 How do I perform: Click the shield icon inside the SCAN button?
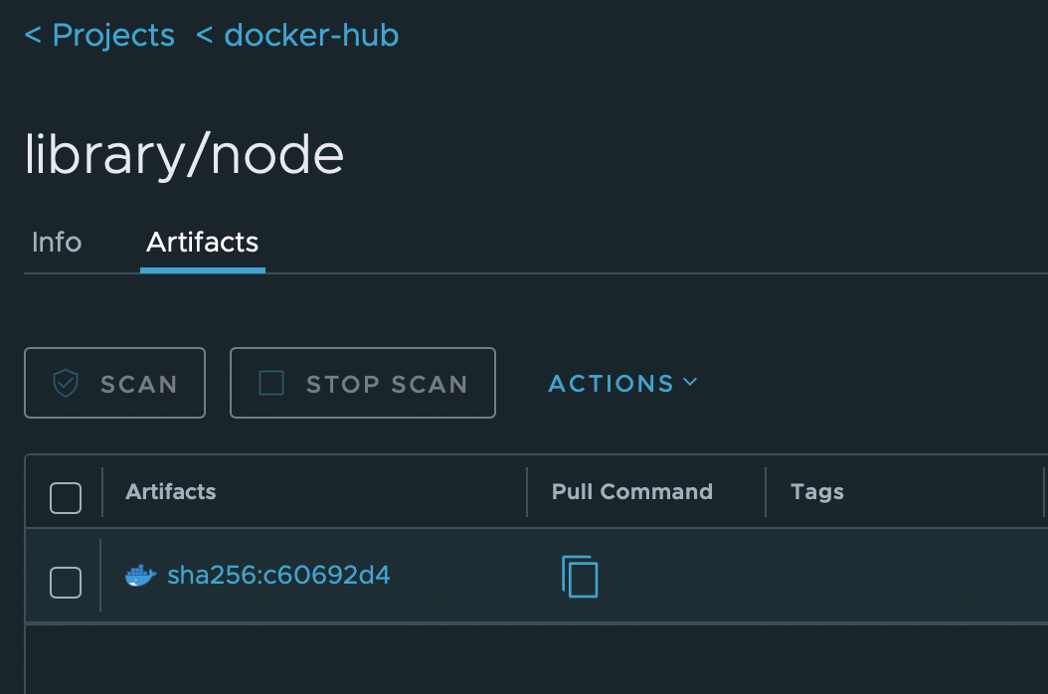[x=65, y=382]
